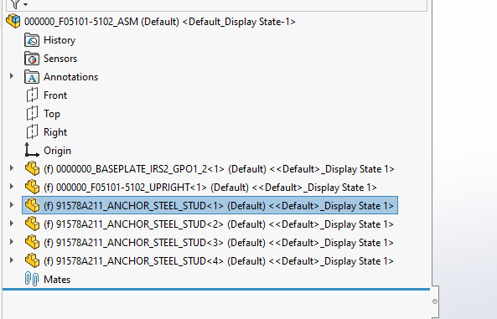497x319 pixels.
Task: Click the Mates paperclip icon
Action: coord(32,279)
